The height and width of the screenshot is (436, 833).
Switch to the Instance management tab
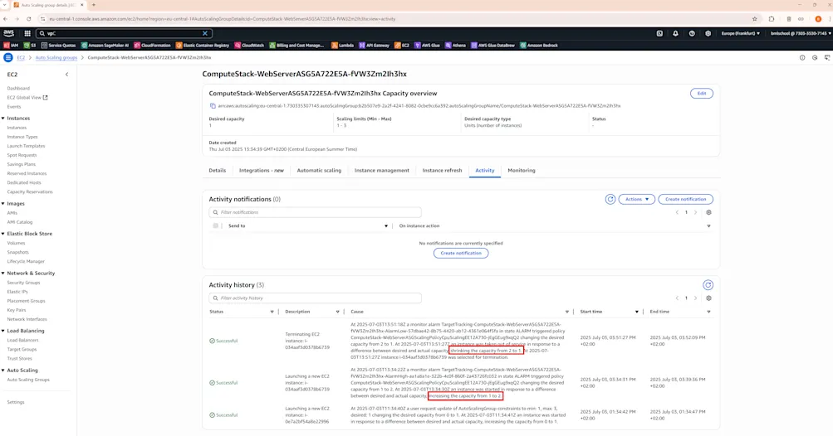pyautogui.click(x=381, y=170)
